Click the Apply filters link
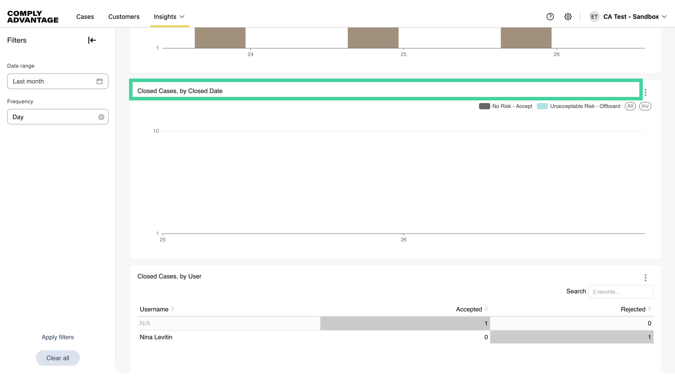 point(58,337)
